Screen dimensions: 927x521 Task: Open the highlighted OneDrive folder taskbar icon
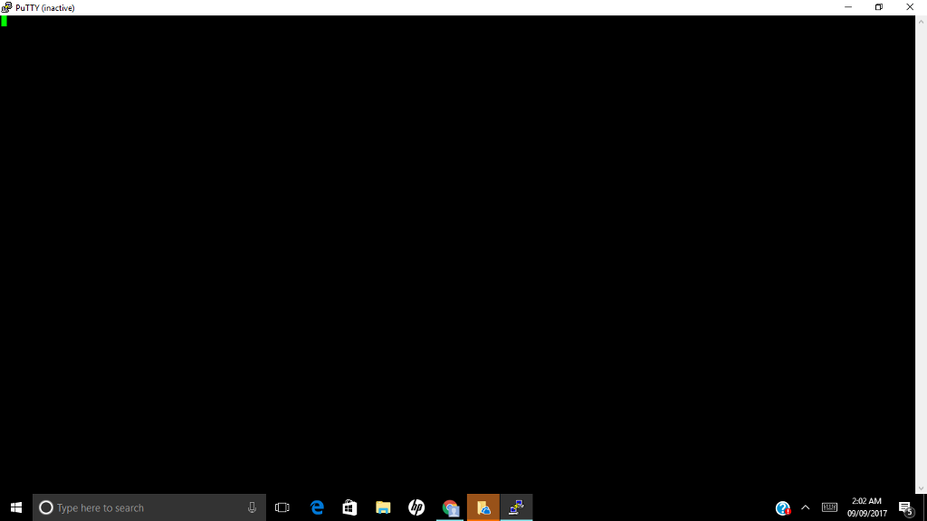[x=483, y=507]
